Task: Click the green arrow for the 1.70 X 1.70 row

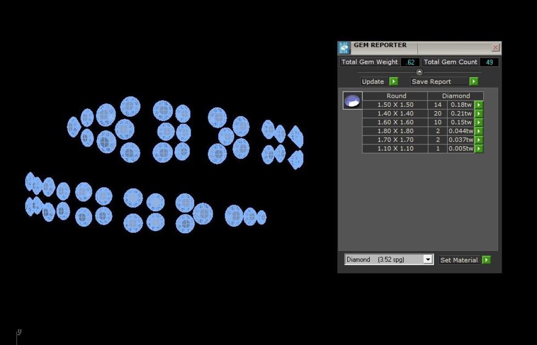Action: [478, 140]
